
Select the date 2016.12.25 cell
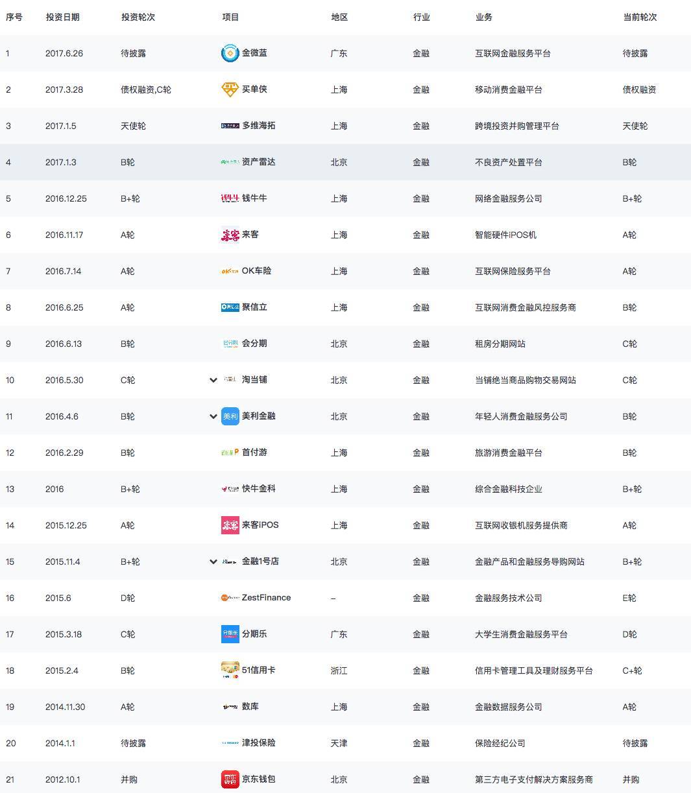(66, 198)
